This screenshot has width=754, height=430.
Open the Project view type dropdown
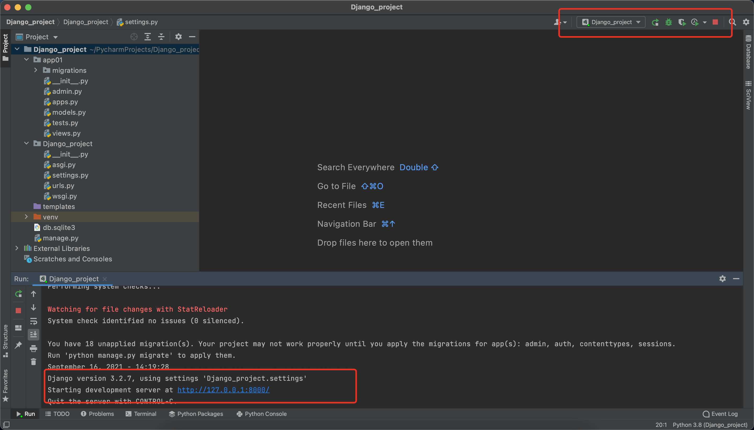pyautogui.click(x=37, y=37)
